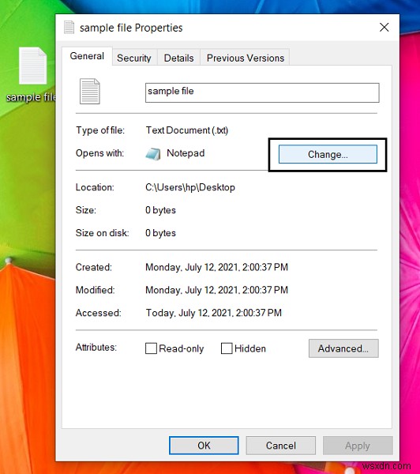The height and width of the screenshot is (474, 420).
Task: Open Advanced attributes
Action: point(343,348)
